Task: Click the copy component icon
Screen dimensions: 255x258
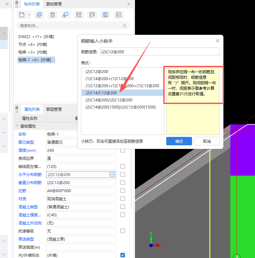Action: (x=39, y=15)
